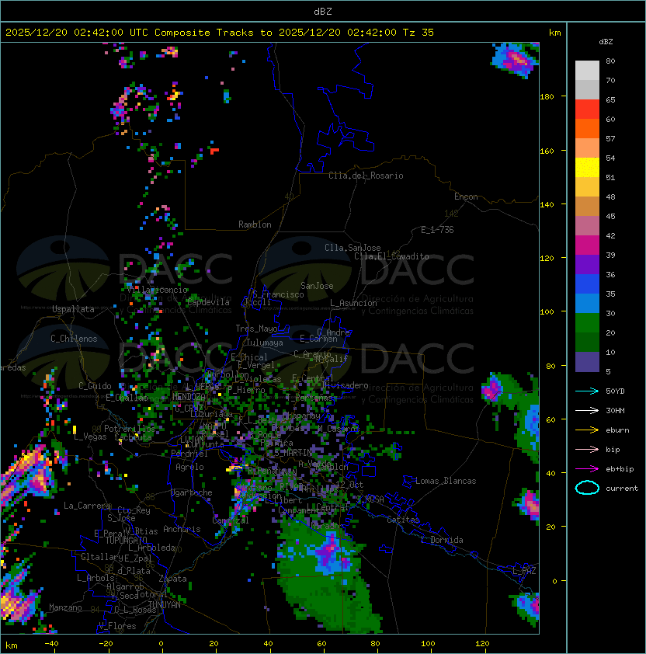The image size is (646, 654).
Task: Click the 'Villavicencio' place label
Action: pos(158,290)
